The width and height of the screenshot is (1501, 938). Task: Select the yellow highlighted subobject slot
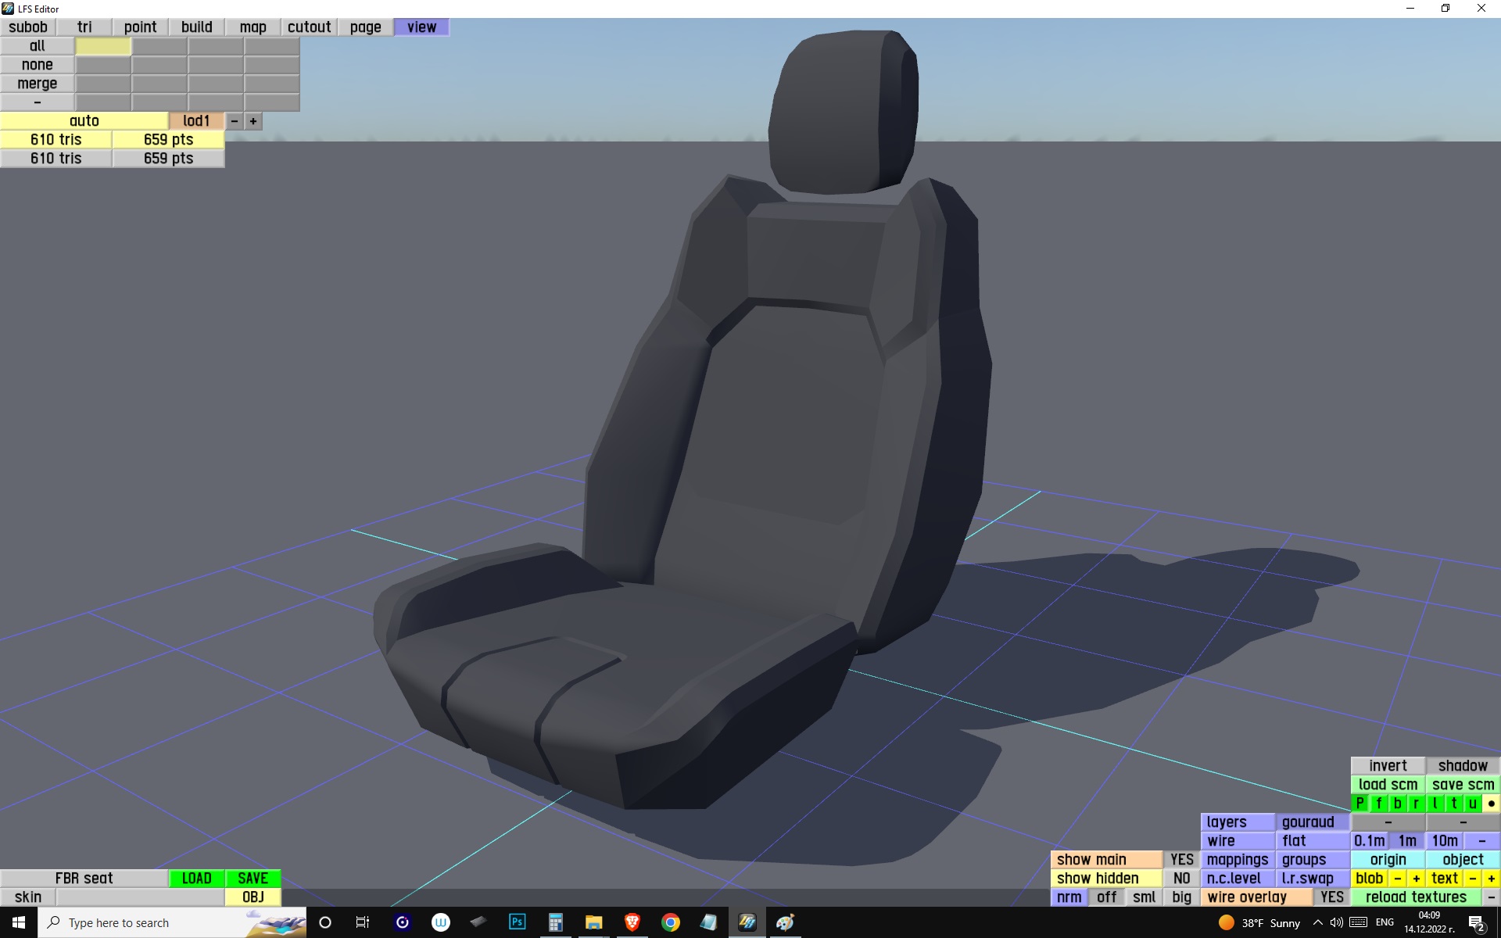pos(103,46)
